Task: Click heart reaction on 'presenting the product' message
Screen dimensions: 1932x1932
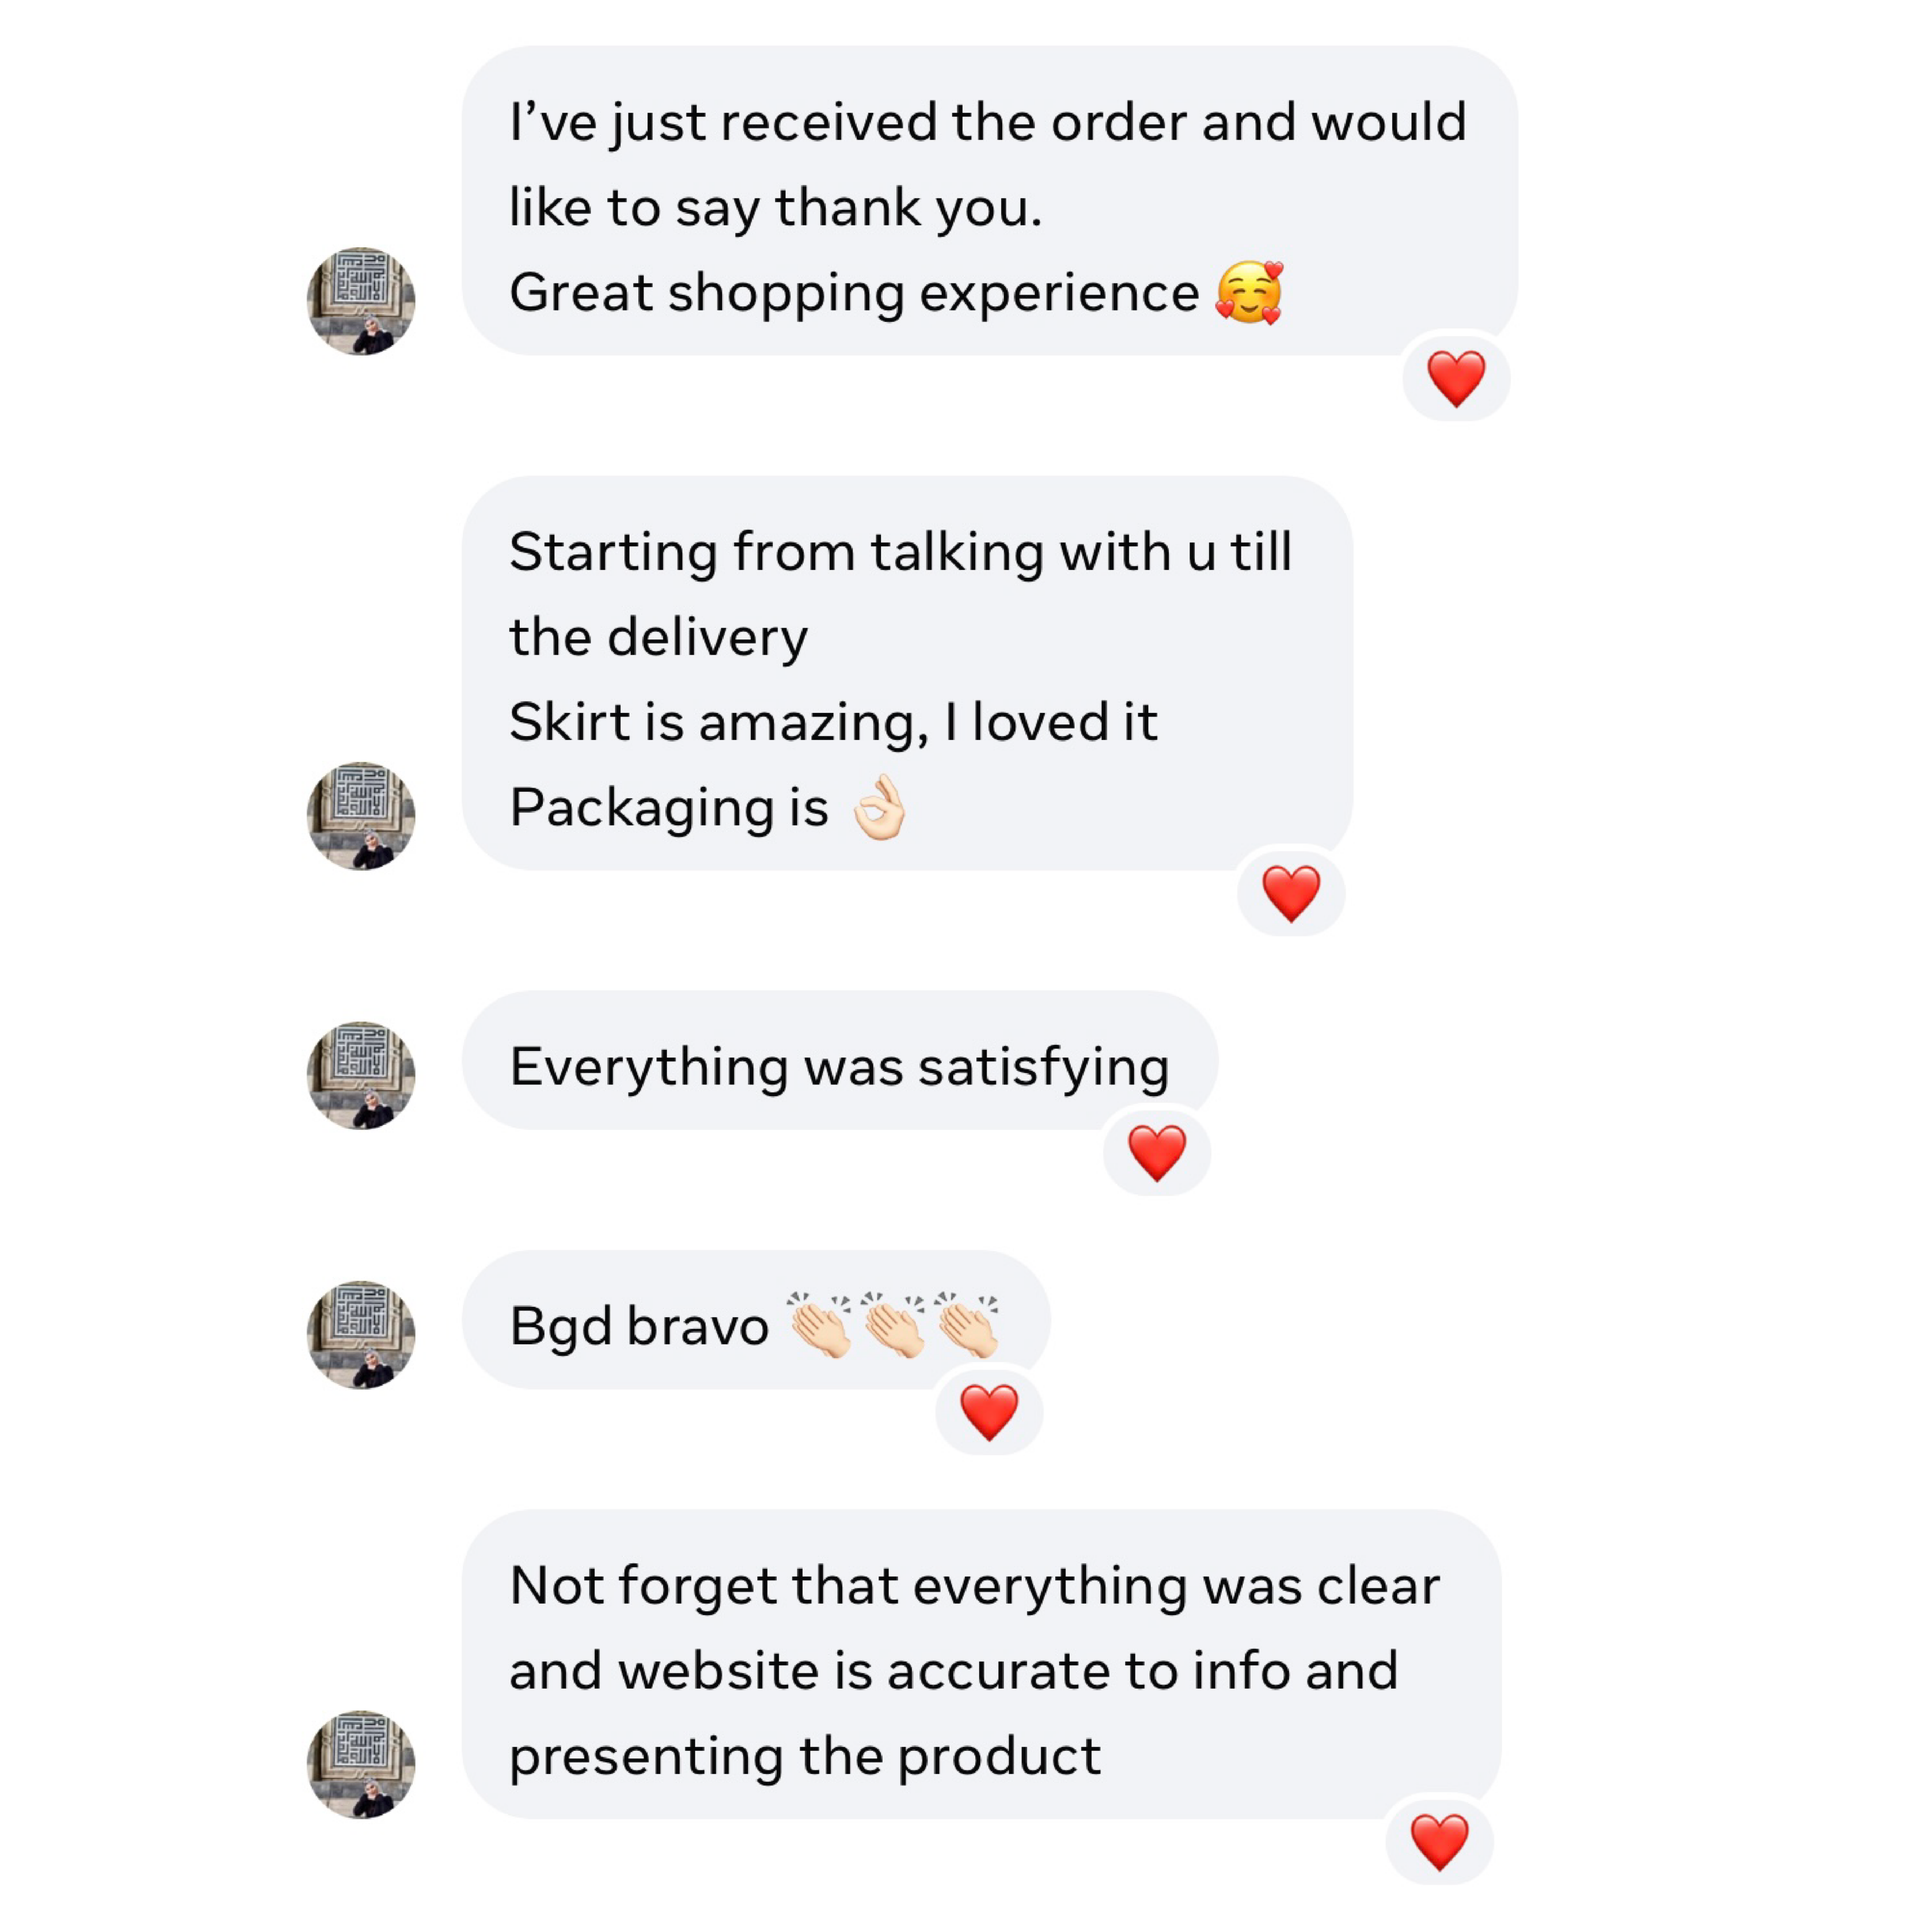Action: click(x=1439, y=1842)
